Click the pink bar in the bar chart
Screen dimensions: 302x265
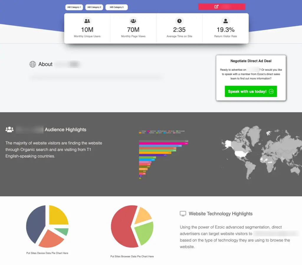click(163, 143)
